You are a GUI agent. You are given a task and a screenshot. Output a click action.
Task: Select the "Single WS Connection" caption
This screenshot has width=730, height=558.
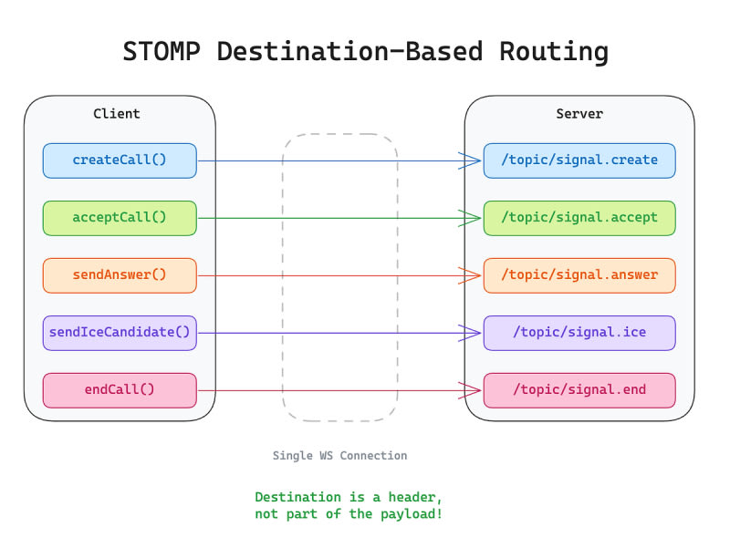[339, 456]
